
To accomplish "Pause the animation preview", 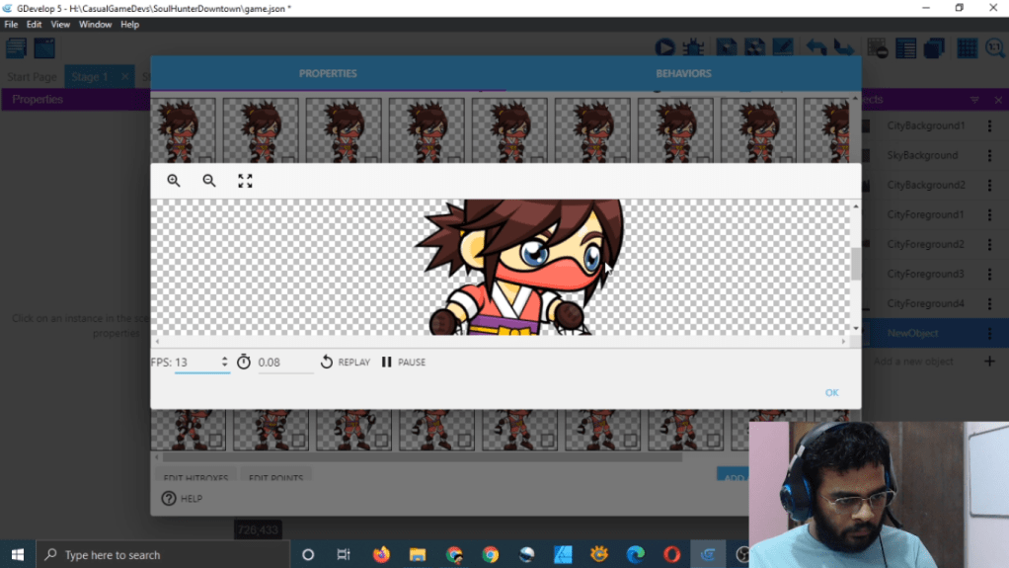I will (404, 362).
